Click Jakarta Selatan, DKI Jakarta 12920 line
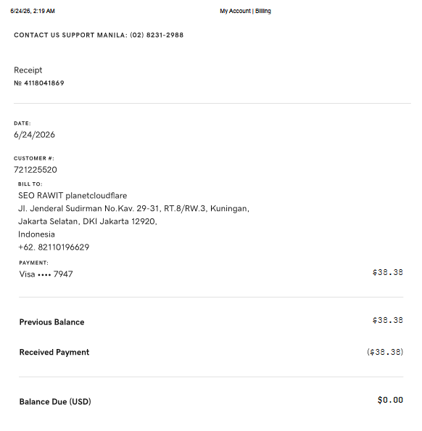Screen dimensions: 422x431 click(x=87, y=221)
